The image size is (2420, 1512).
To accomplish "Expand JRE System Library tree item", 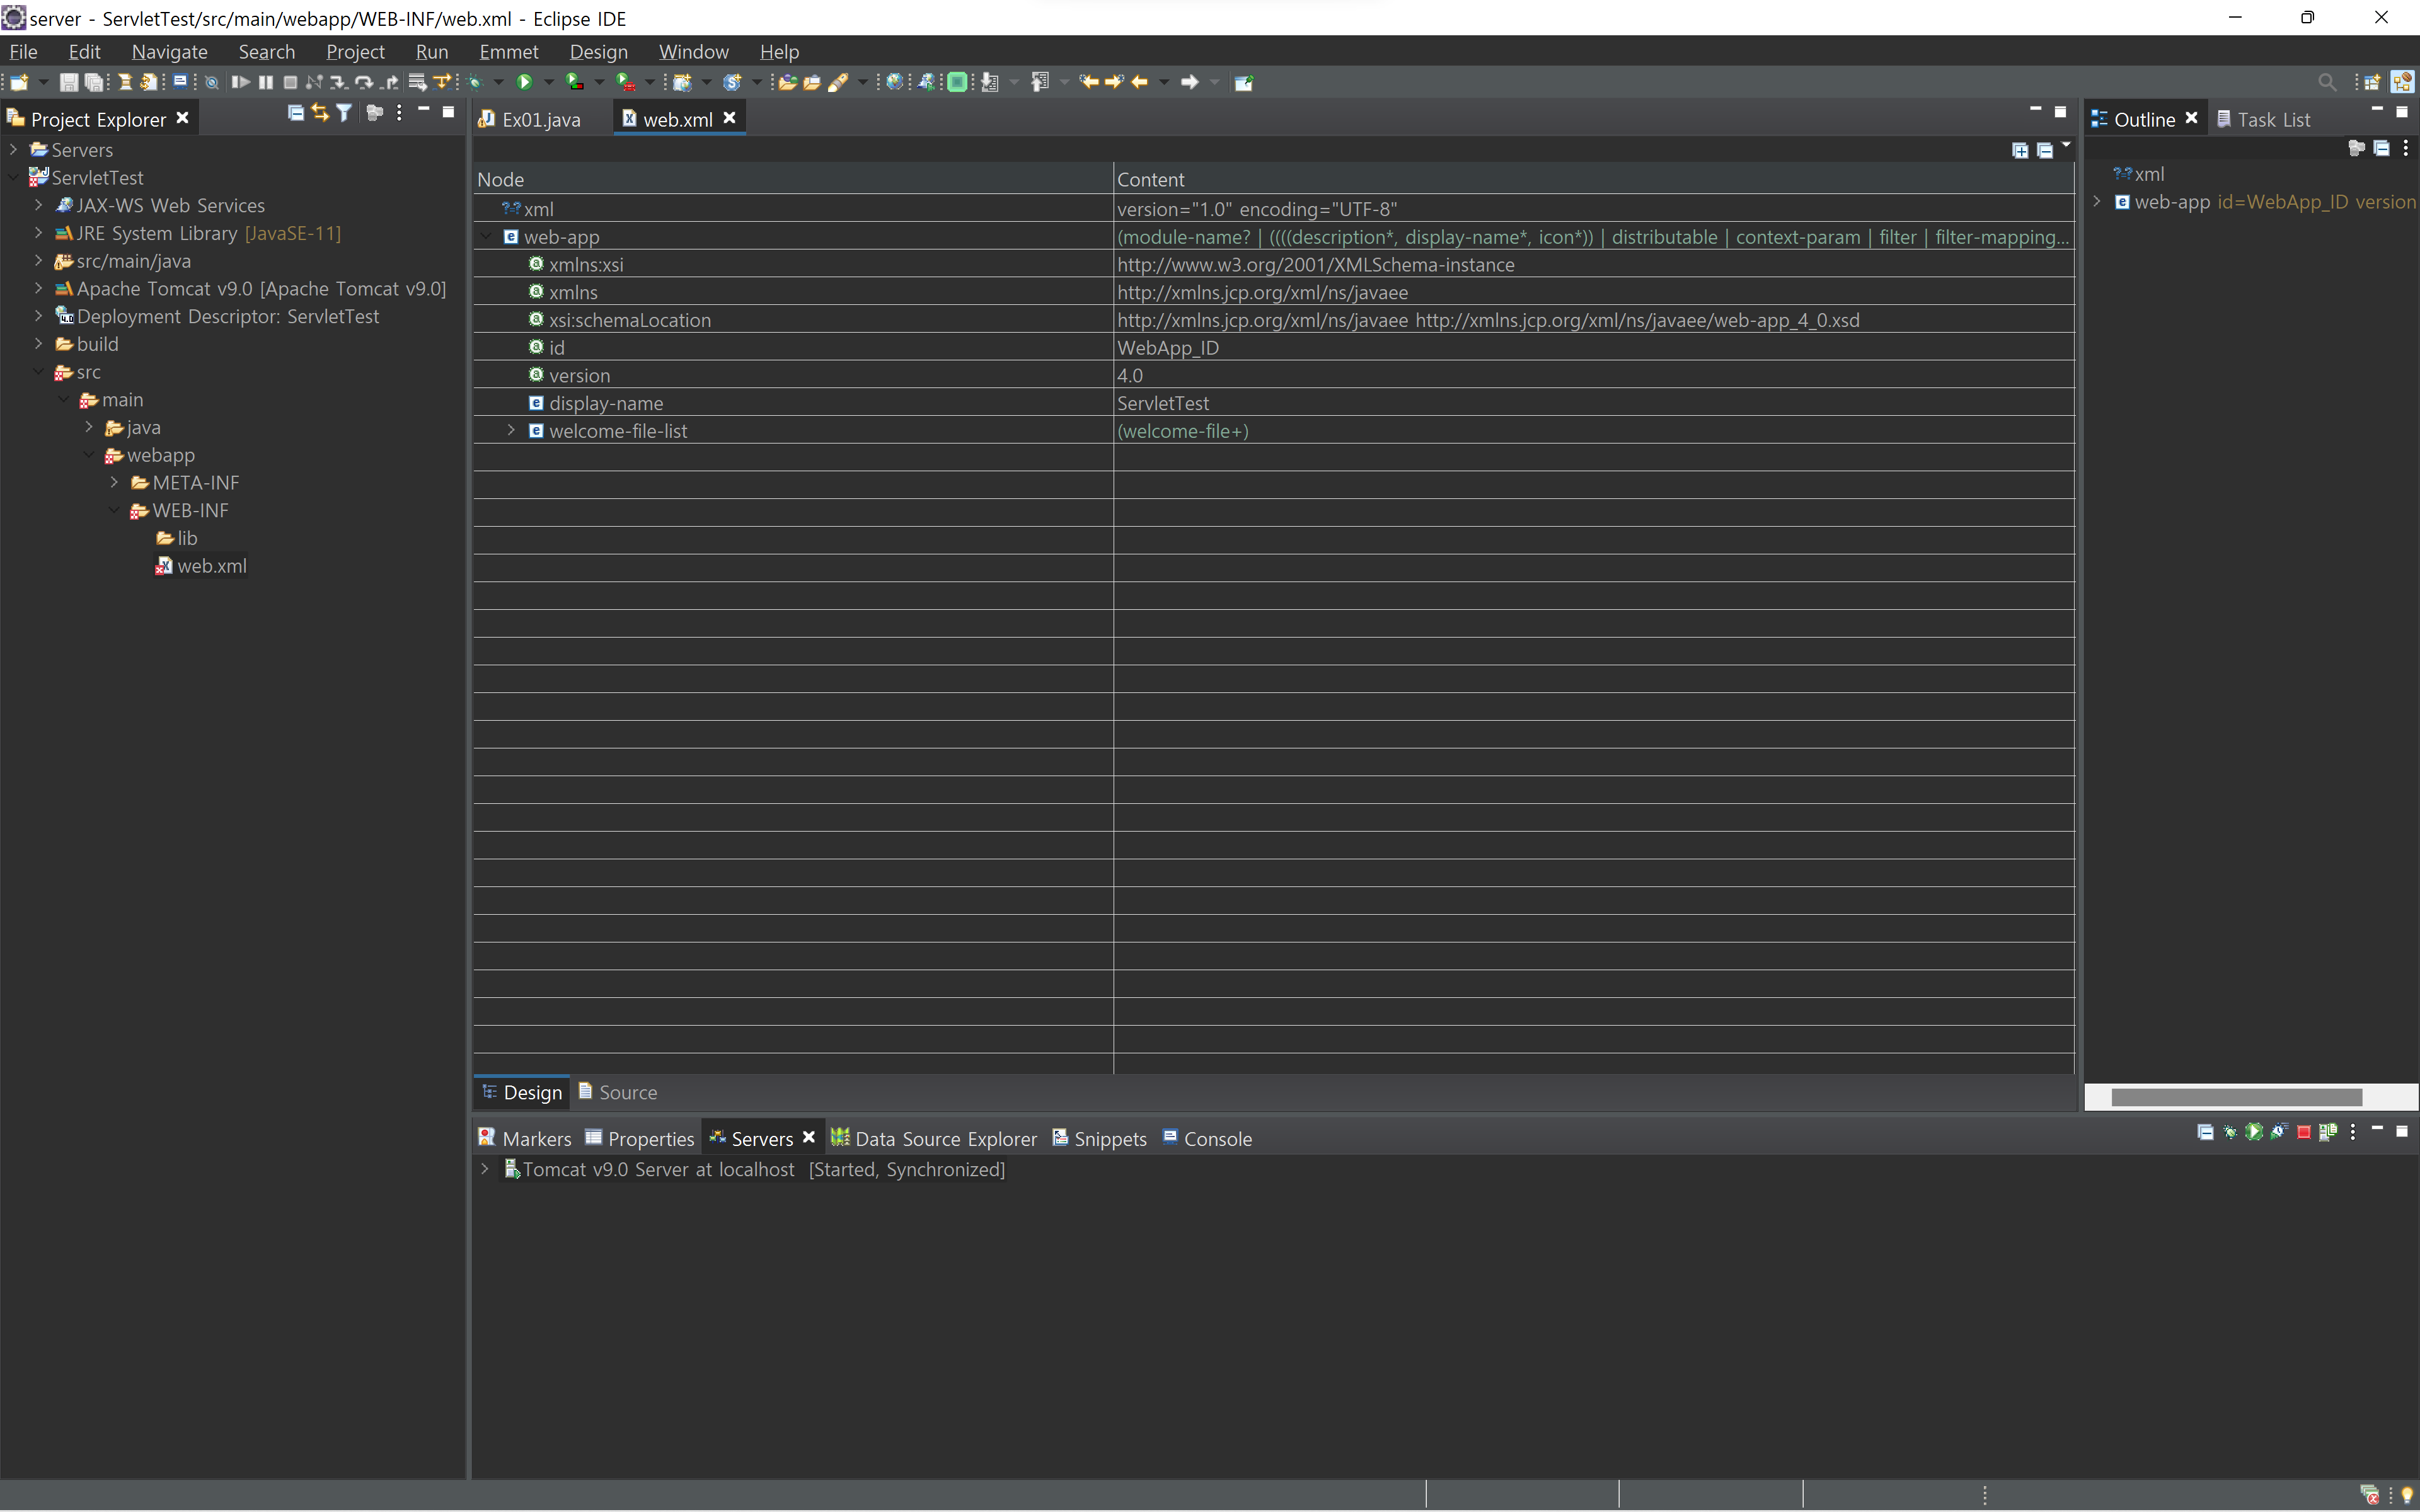I will [x=38, y=233].
